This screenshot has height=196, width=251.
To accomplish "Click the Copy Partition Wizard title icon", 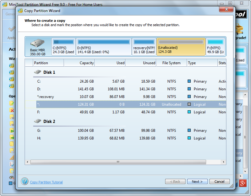I will (20, 11).
